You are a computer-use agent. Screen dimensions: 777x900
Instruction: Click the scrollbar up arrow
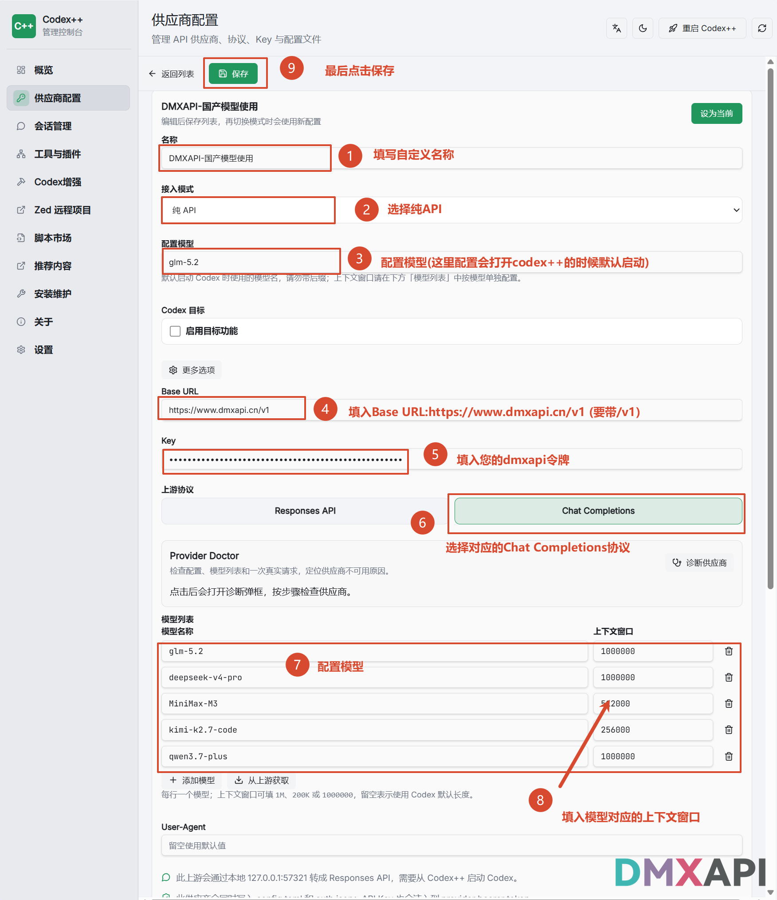pyautogui.click(x=771, y=62)
